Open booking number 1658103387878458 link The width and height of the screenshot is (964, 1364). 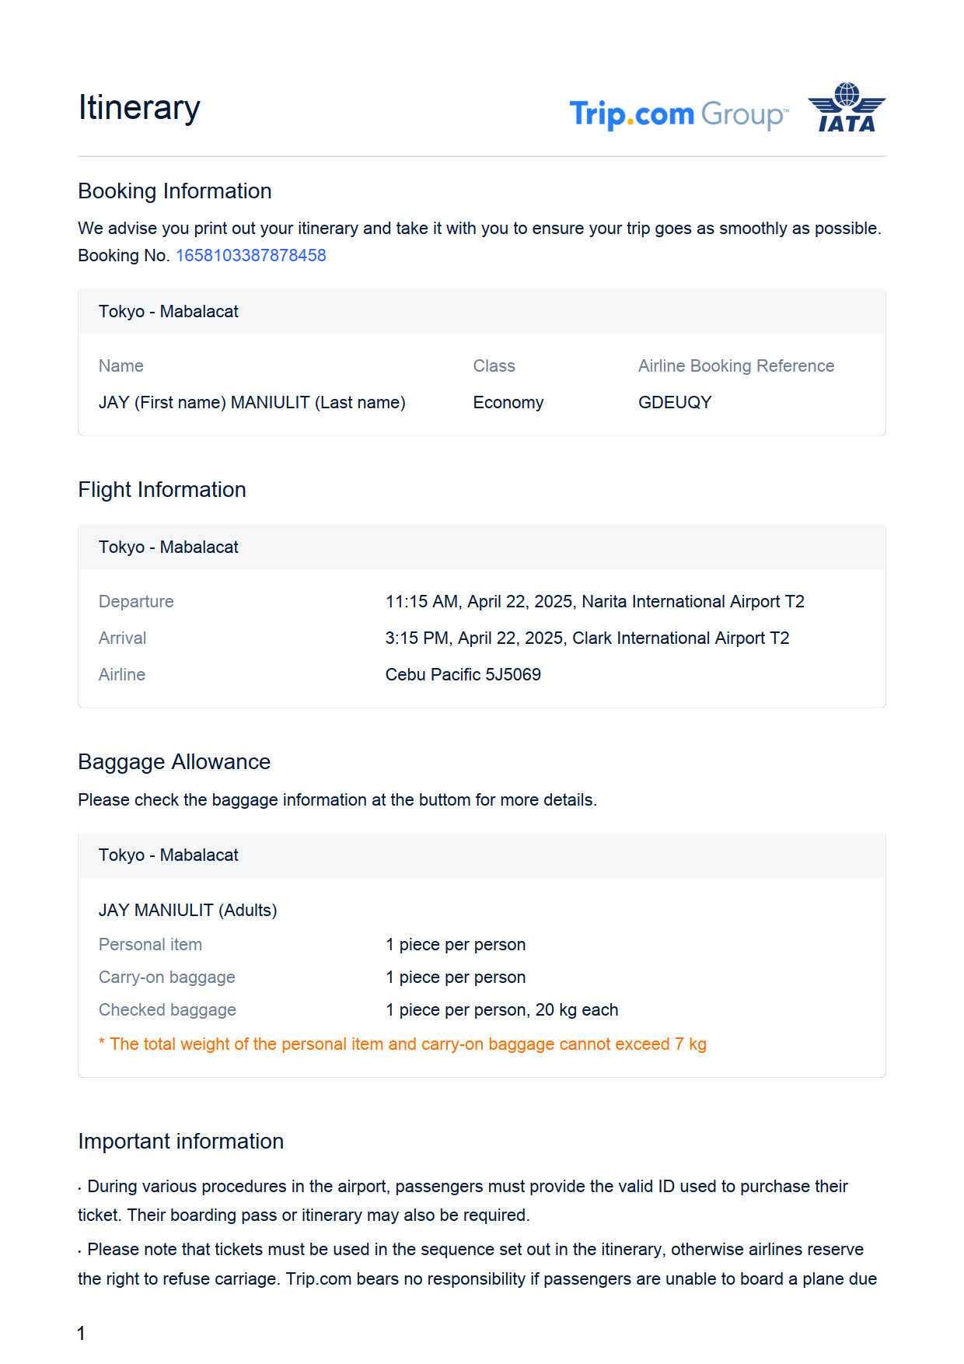250,255
